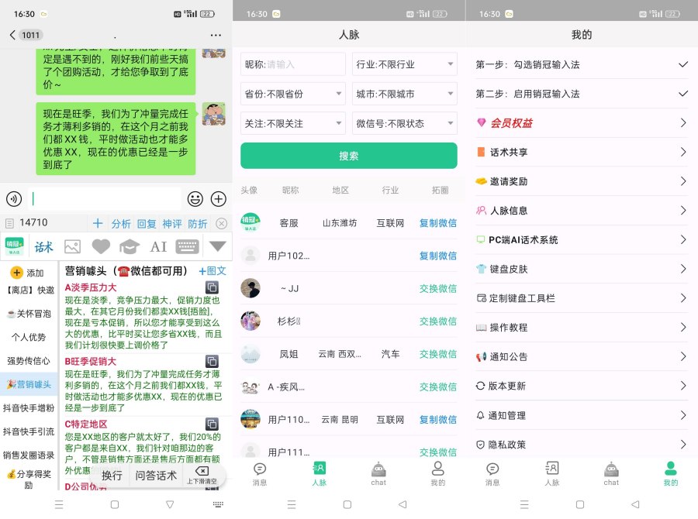Open the 行业:不限行业 dropdown
Image resolution: width=698 pixels, height=519 pixels.
[404, 64]
